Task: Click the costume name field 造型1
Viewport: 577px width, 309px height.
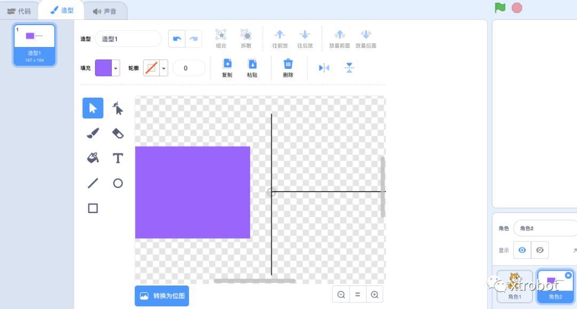Action: [128, 39]
